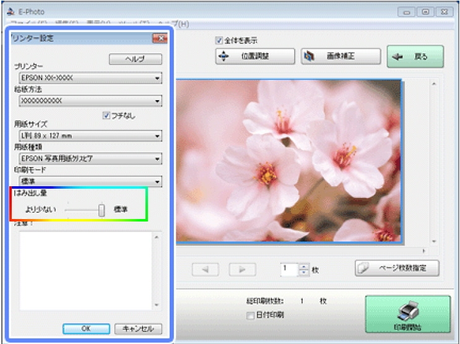Open the ヘルプ(H) menu
460x344 pixels.
173,24
